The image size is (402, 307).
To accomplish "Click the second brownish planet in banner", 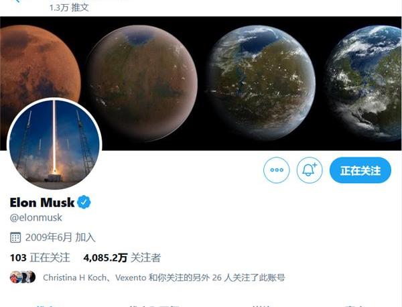I will tap(142, 83).
